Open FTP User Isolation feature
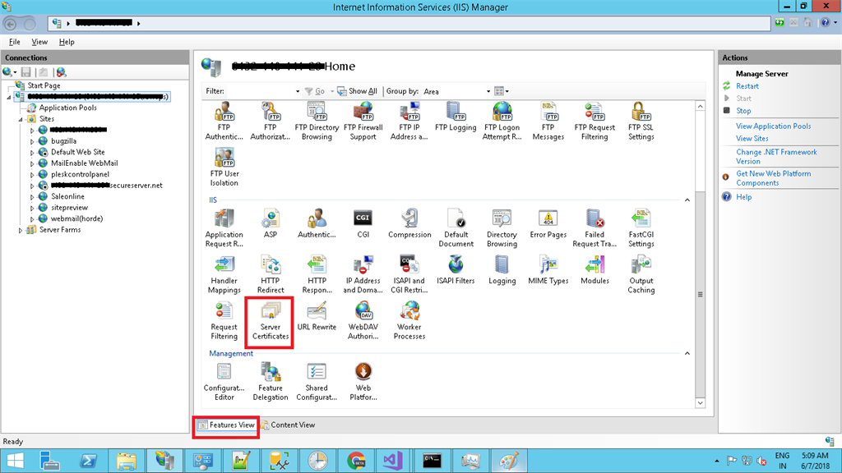 [224, 168]
